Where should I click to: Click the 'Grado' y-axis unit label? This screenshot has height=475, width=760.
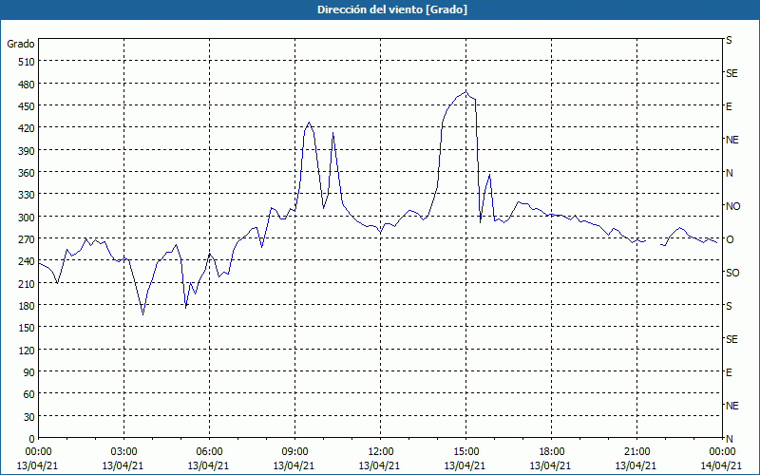pyautogui.click(x=21, y=44)
